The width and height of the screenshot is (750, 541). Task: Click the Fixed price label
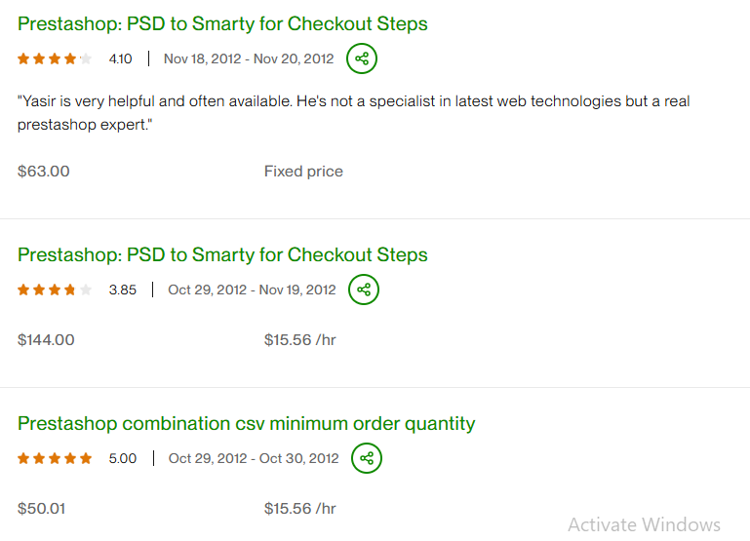(303, 172)
